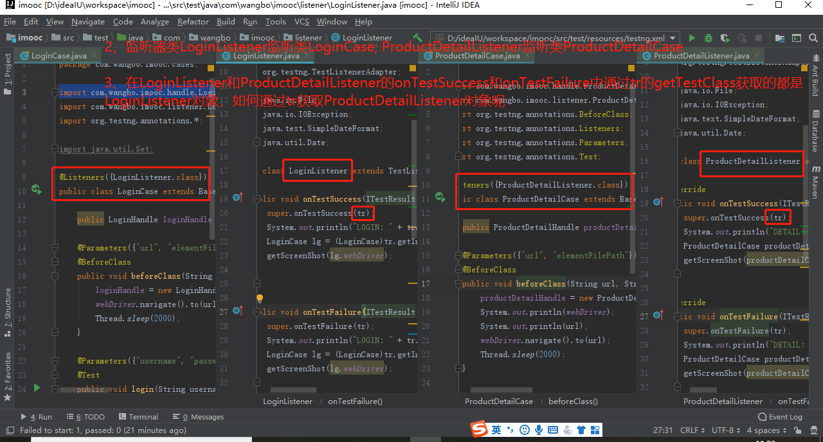Click the ProductDetailCase breadcrumb
823x442 pixels.
coord(499,401)
